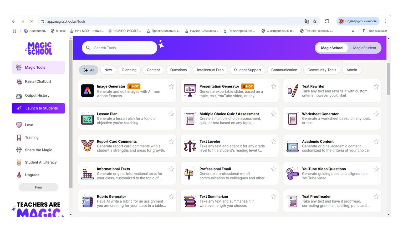Click the search magnifier icon

88,48
